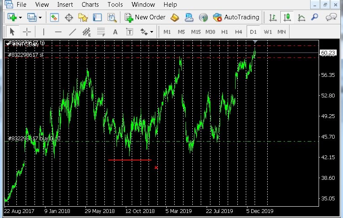
Task: Expand the profiles dropdown arrow
Action: click(40, 18)
